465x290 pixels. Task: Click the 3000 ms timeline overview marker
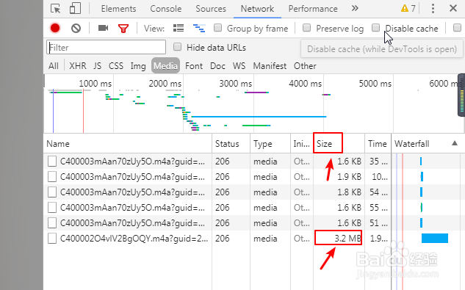(236, 84)
